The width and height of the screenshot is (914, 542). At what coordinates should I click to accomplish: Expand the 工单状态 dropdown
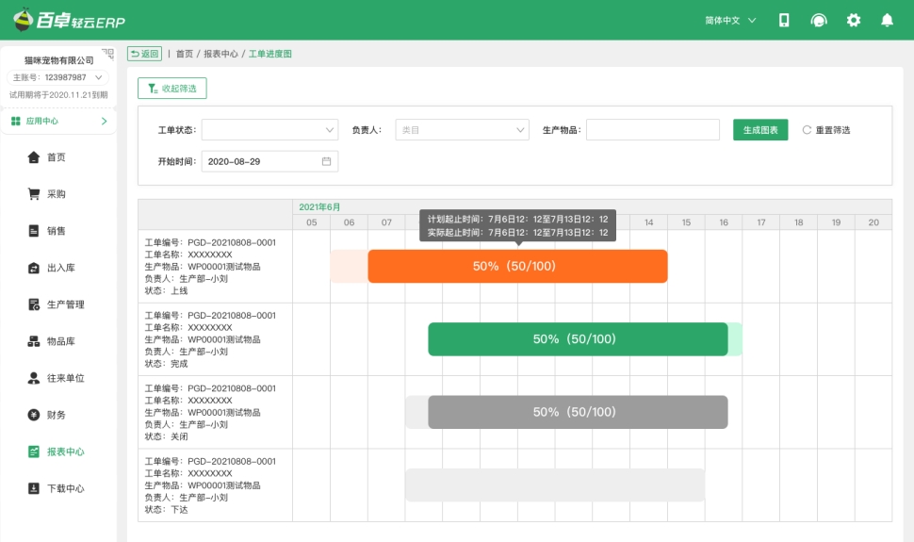click(x=269, y=130)
